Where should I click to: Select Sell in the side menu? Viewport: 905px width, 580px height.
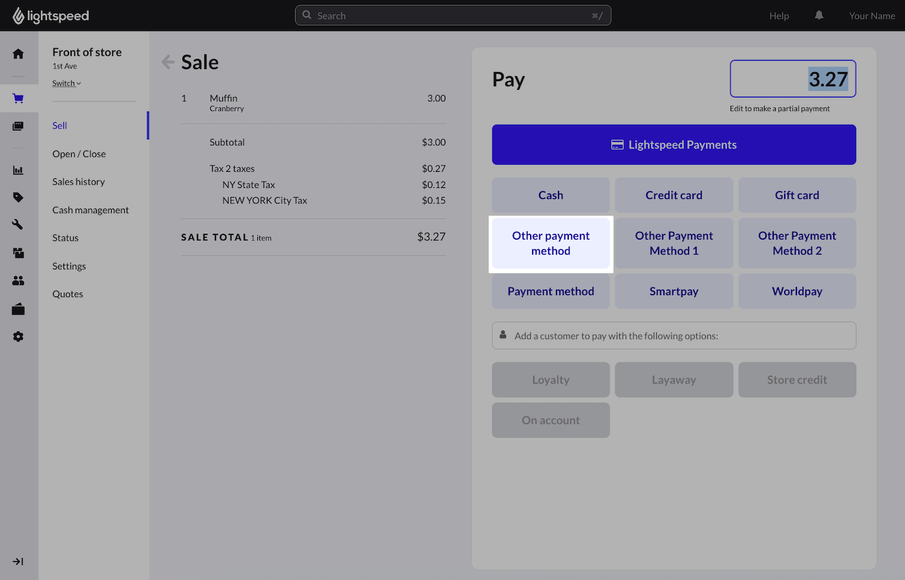pyautogui.click(x=59, y=125)
